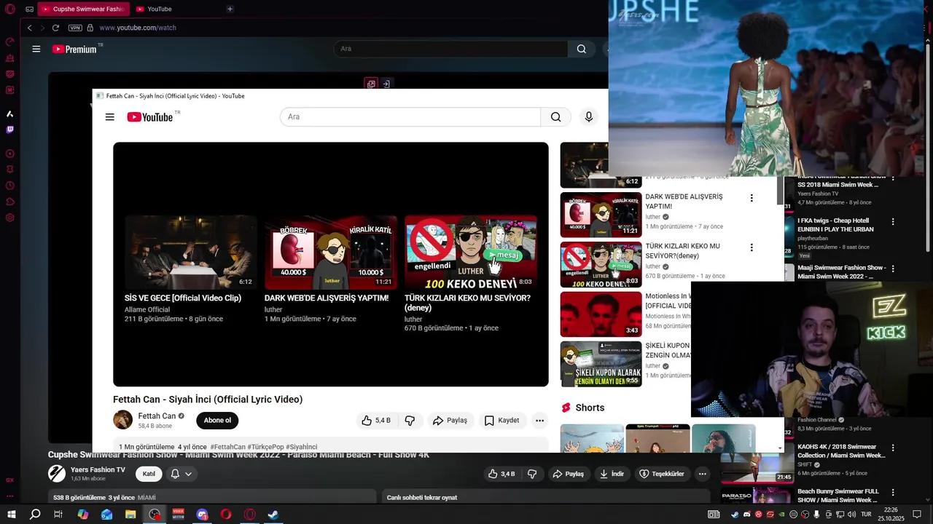933x524 pixels.
Task: Open Twitch in Opera sidebar
Action: (x=10, y=130)
